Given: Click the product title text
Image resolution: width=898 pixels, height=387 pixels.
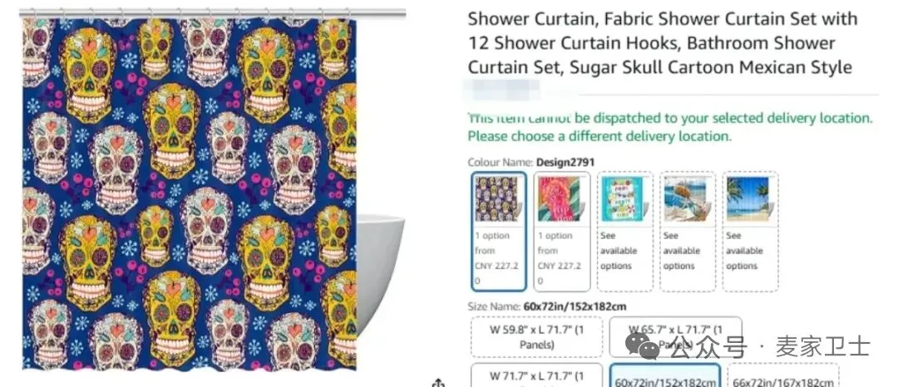Looking at the screenshot, I should tap(663, 43).
